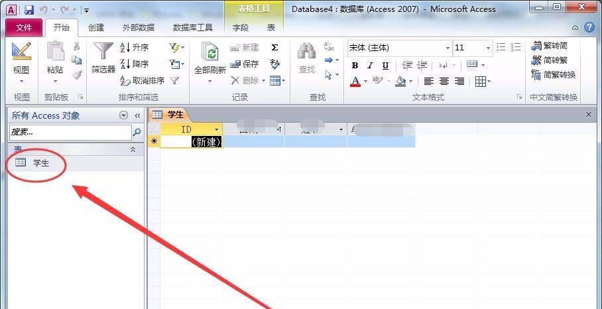This screenshot has width=602, height=309.
Task: Click 繁转简 conversion button
Action: (x=550, y=46)
